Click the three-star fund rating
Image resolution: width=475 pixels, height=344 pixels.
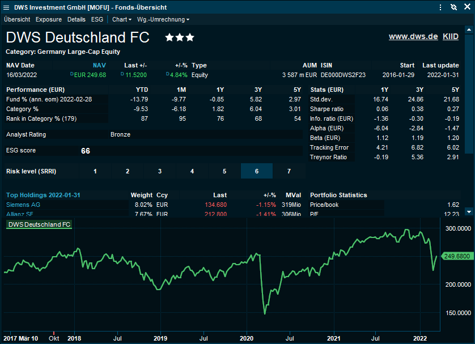[x=180, y=37]
